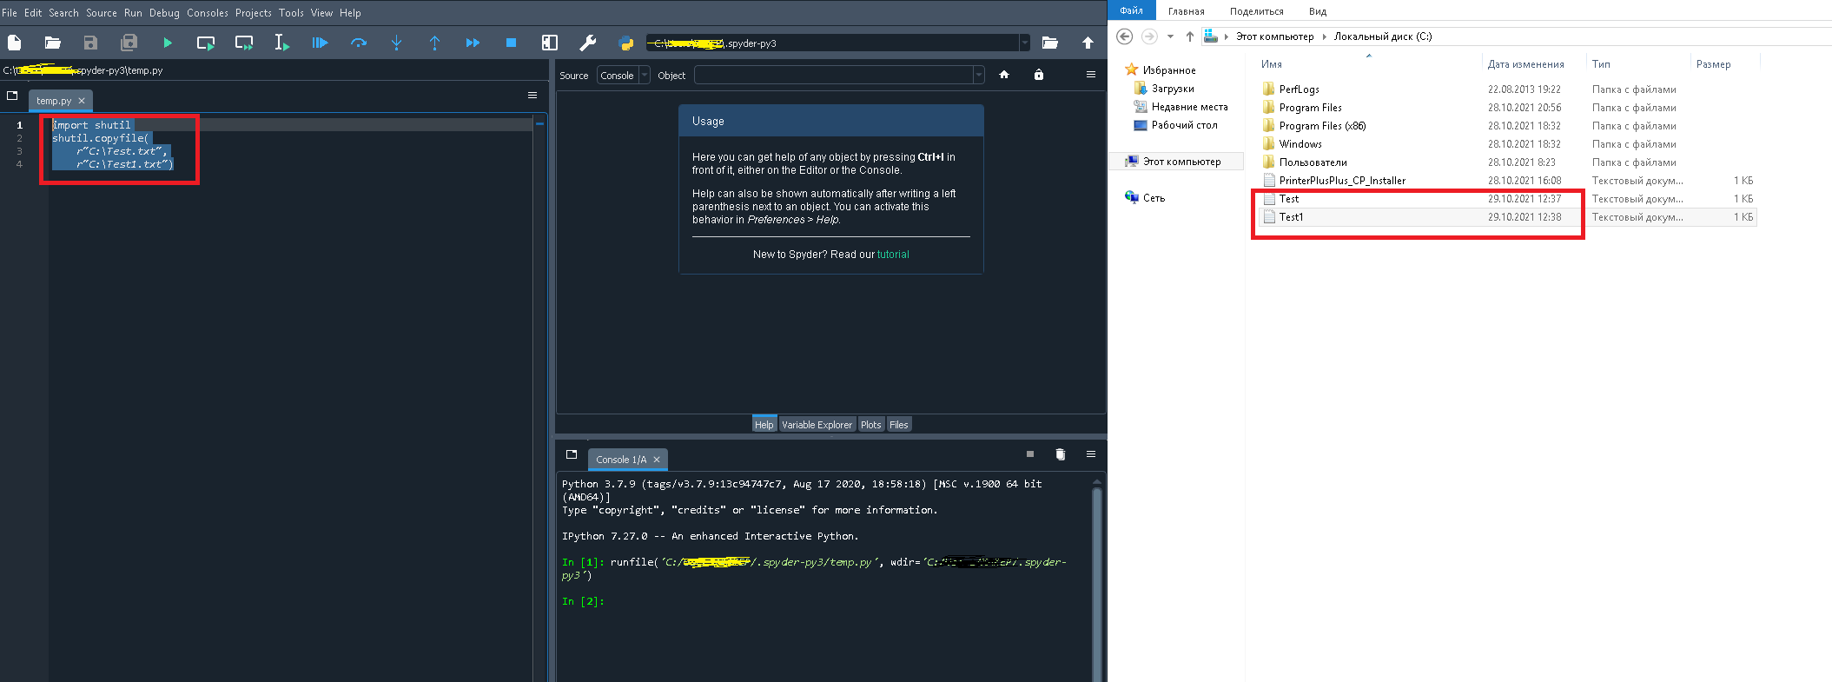
Task: Switch to the Variable Explorer tab
Action: pos(817,425)
